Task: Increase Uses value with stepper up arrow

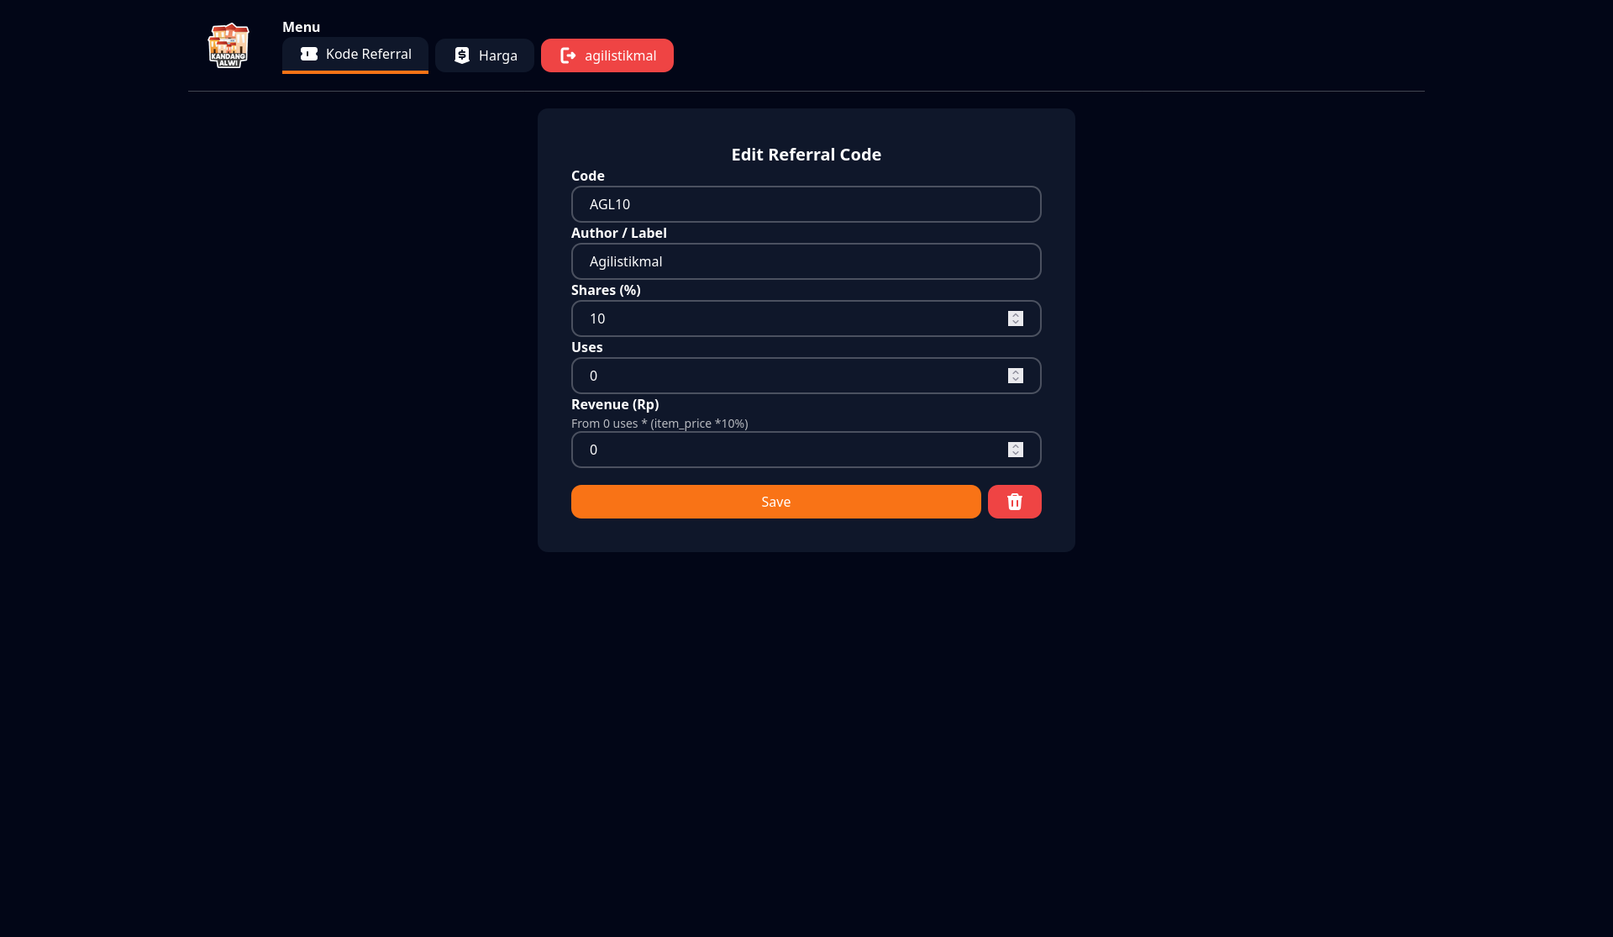Action: [x=1016, y=372]
